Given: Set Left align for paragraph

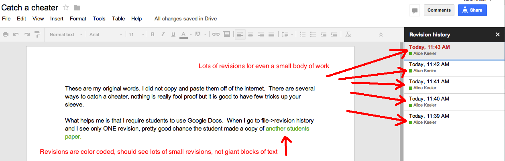Looking at the screenshot, I should tap(240, 34).
